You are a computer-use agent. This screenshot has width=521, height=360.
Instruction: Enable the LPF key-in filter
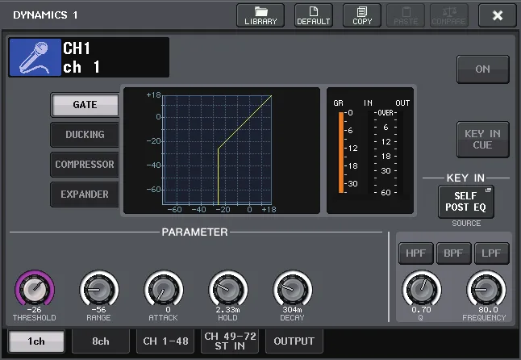coord(491,253)
